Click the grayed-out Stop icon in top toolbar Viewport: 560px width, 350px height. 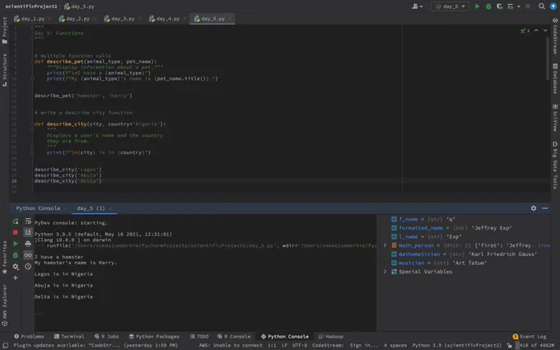tap(528, 7)
